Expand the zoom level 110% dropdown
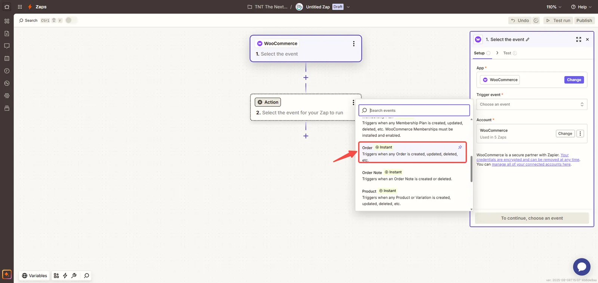The image size is (598, 283). click(554, 7)
